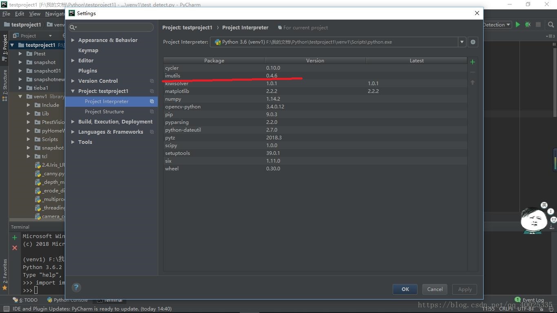This screenshot has height=313, width=557.
Task: Click the Debug bug icon in toolbar
Action: pos(528,24)
